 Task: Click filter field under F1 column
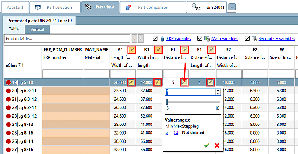coord(202,74)
